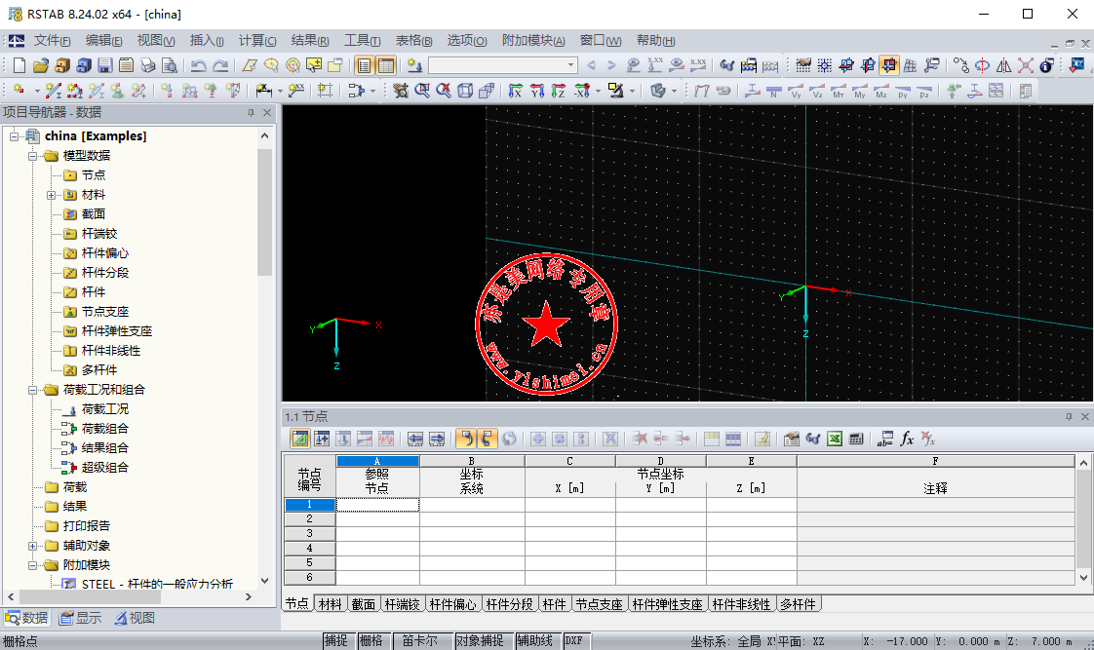
Task: Toggle the table synchronization arrow icon
Action: (x=465, y=439)
